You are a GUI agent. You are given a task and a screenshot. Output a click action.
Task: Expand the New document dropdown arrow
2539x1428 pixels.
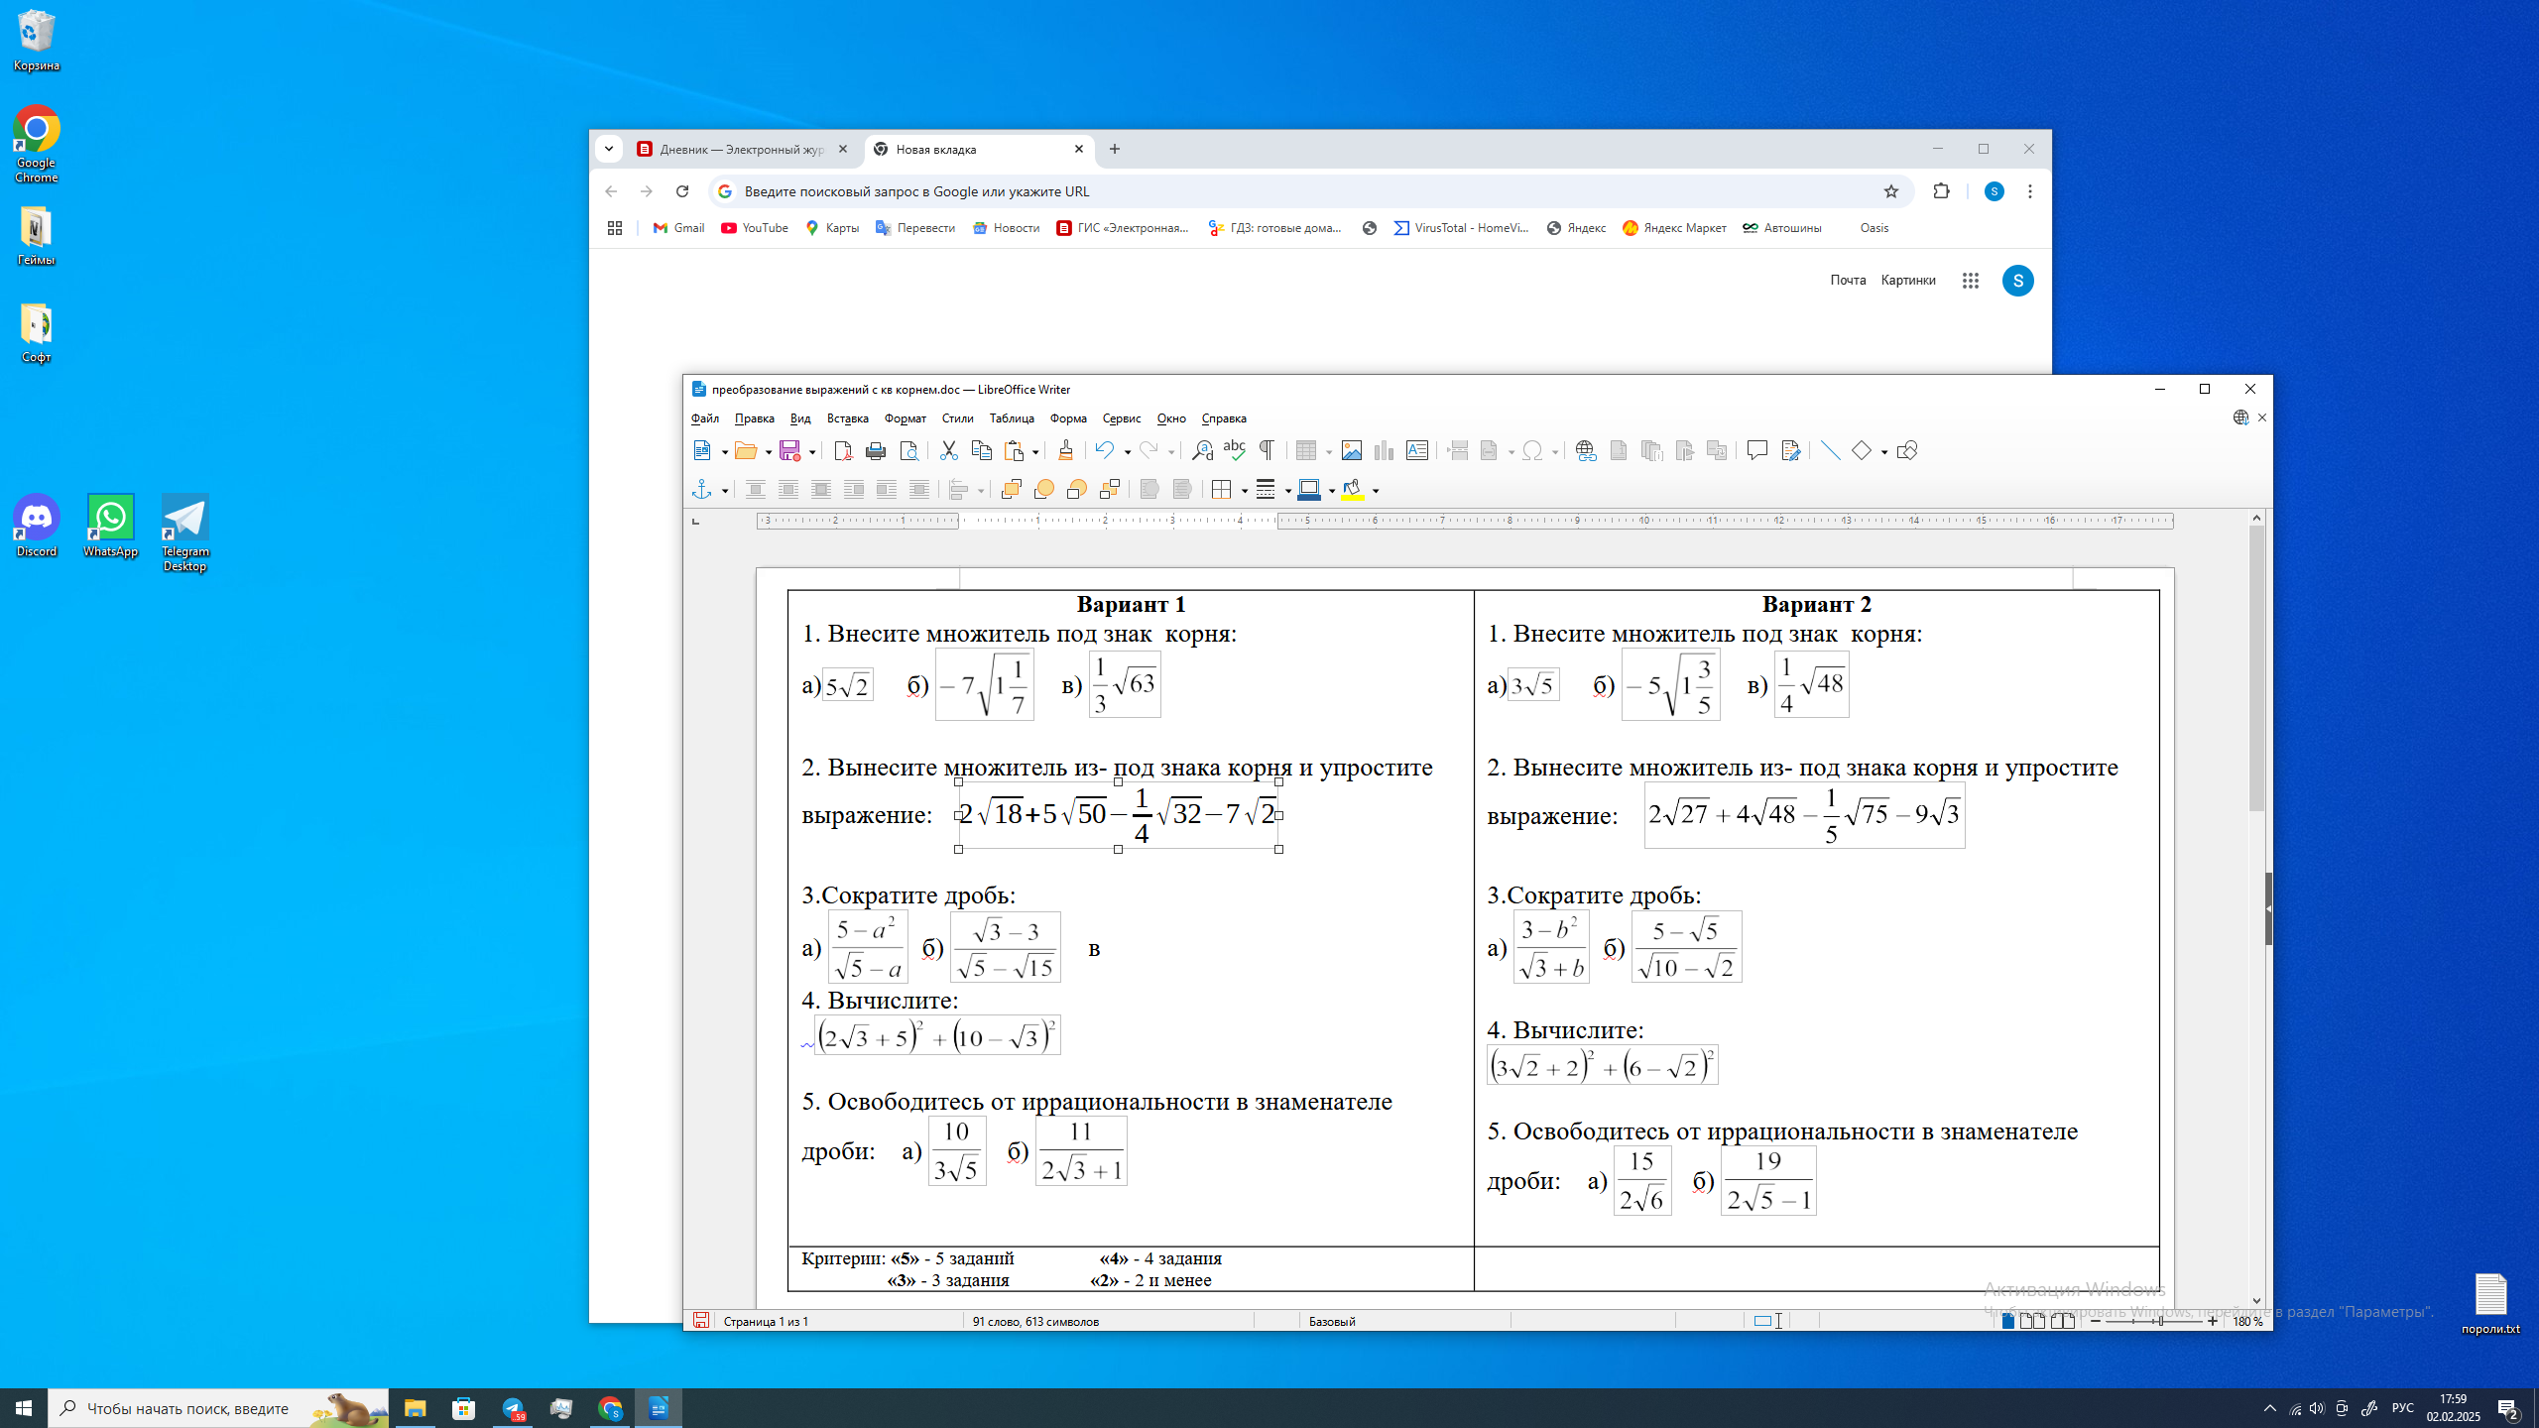(724, 452)
